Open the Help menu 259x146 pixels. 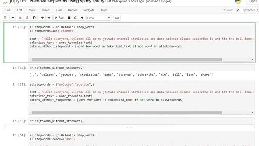(x=104, y=10)
